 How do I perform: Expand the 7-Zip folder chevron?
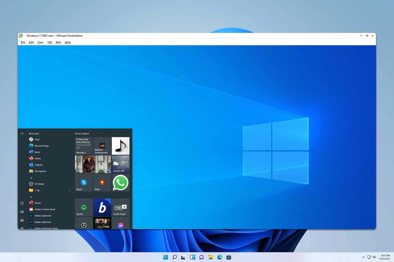click(x=70, y=190)
